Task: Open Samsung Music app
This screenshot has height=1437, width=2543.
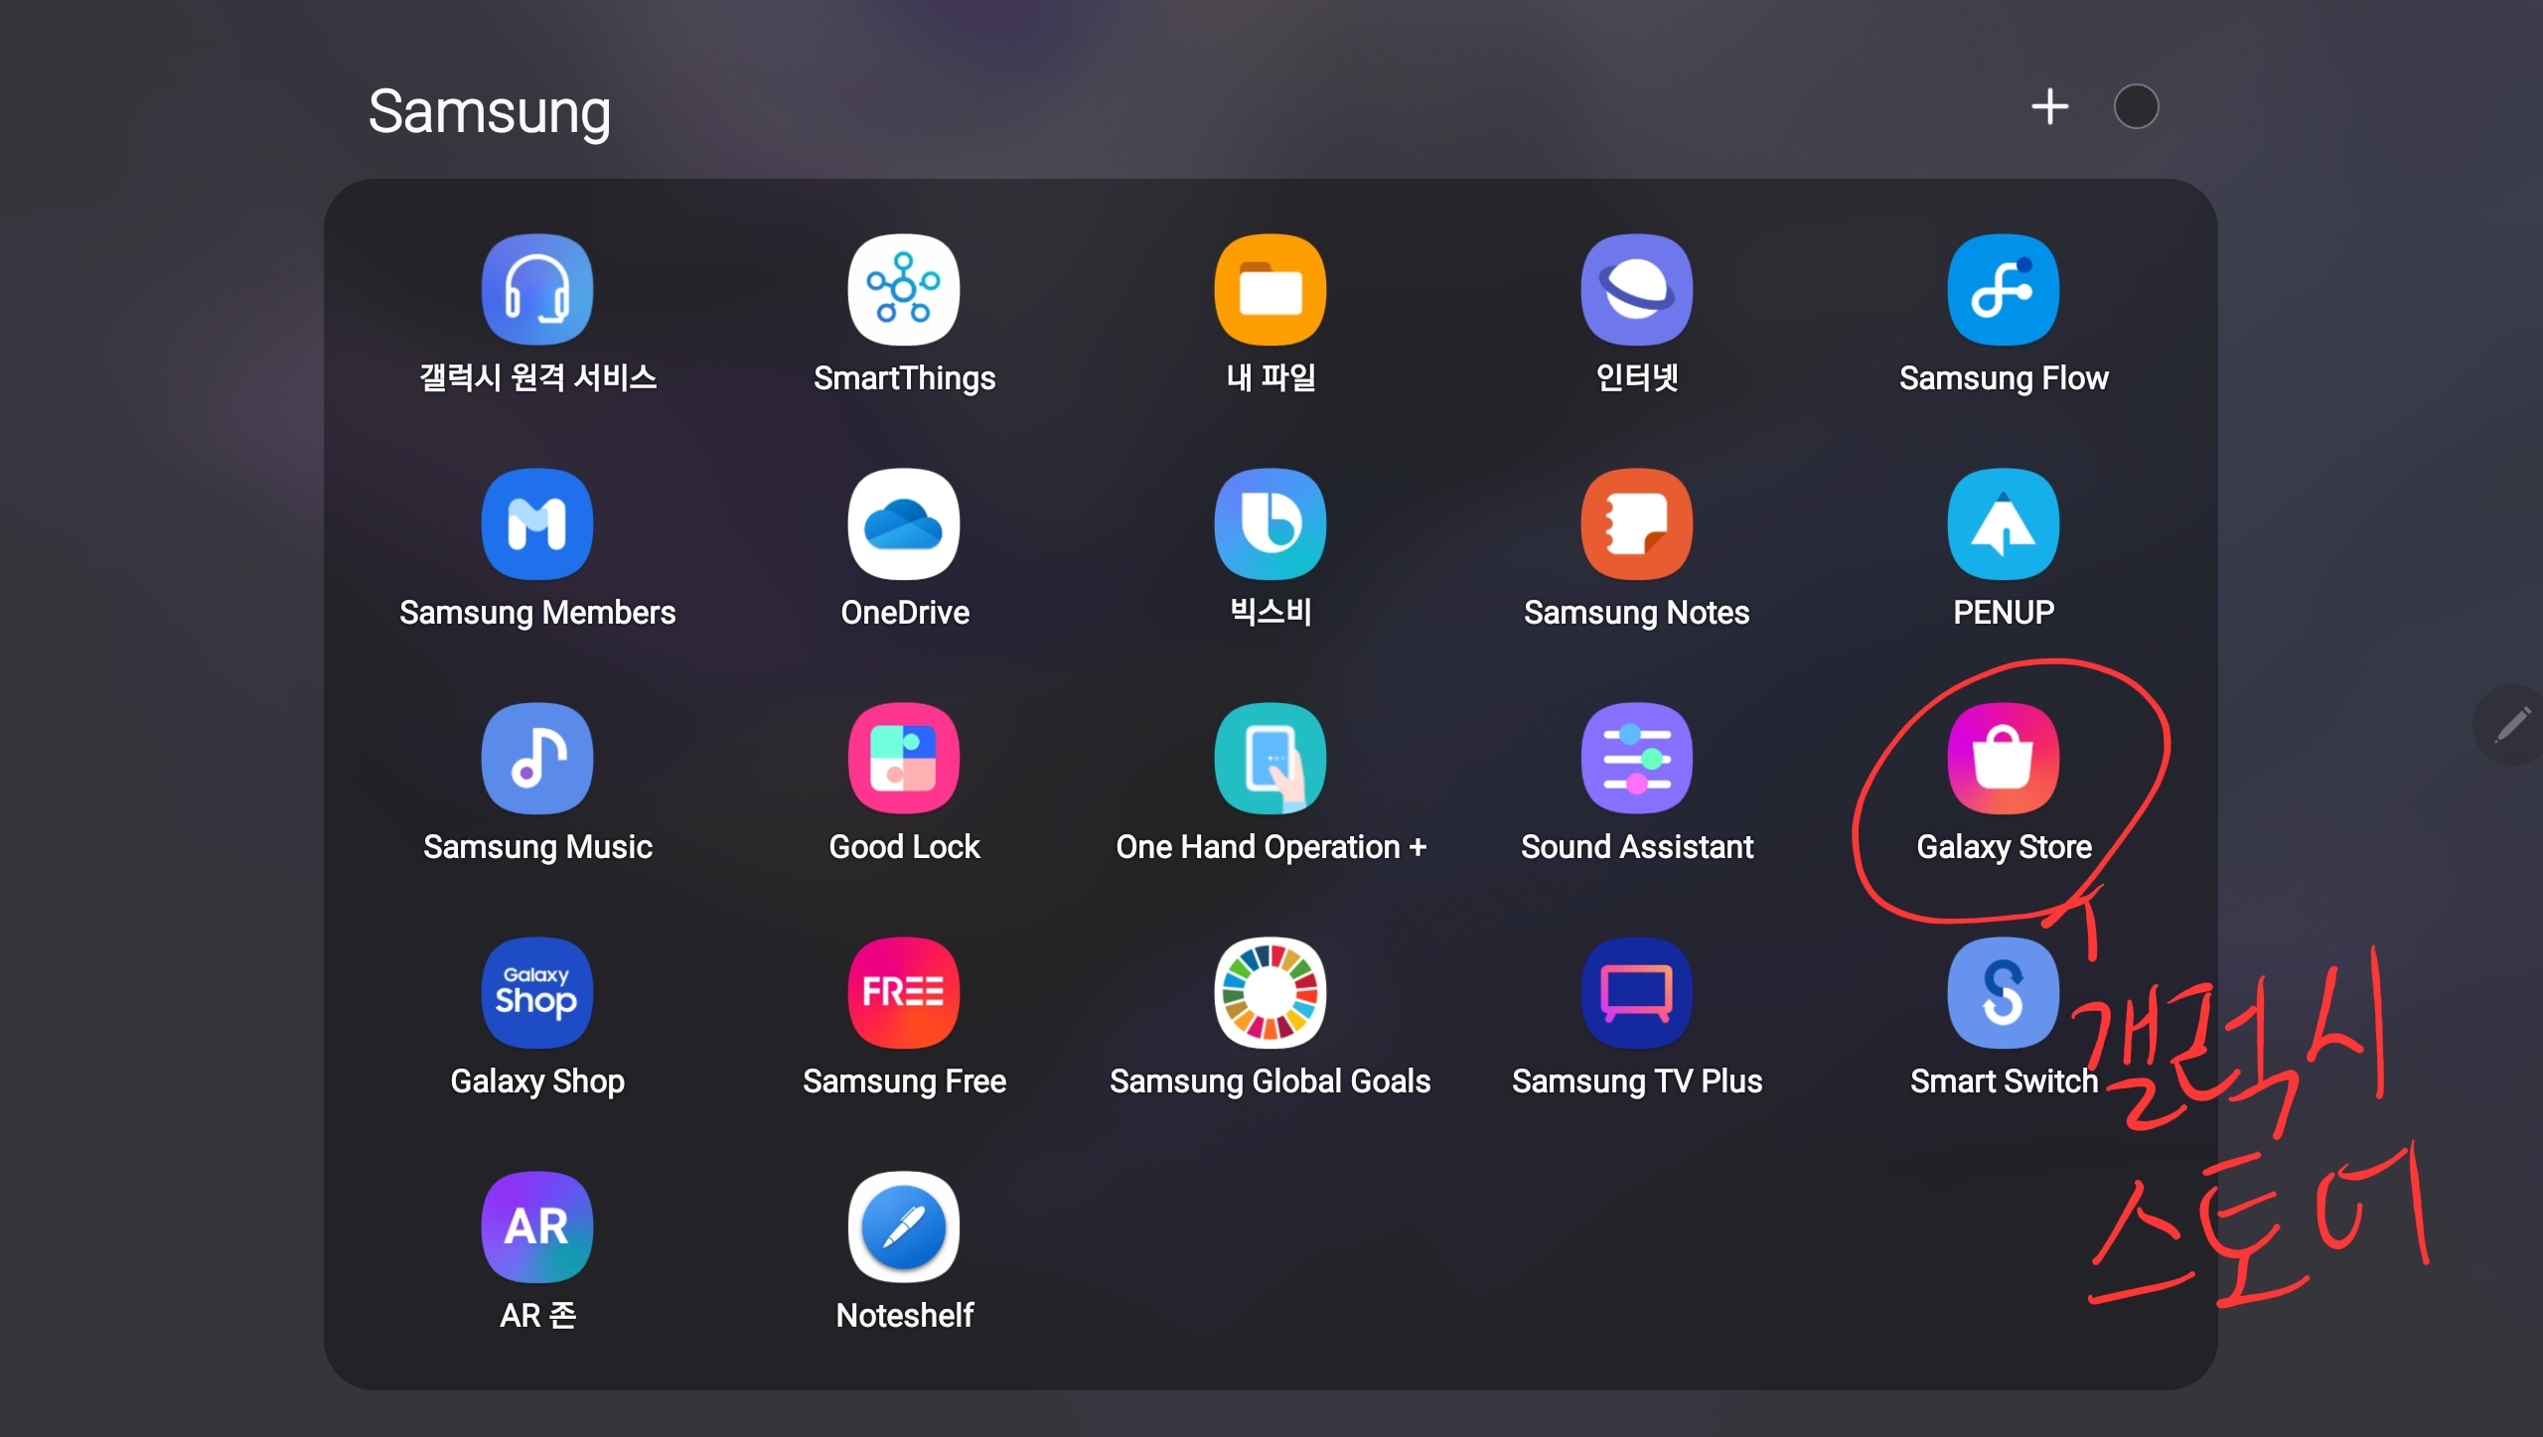Action: tap(536, 759)
